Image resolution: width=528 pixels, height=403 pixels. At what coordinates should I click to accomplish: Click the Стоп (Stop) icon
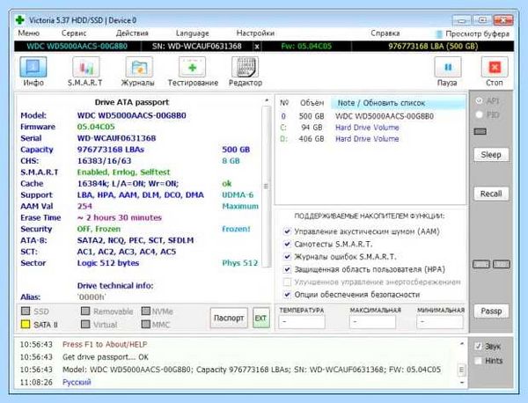tap(495, 68)
